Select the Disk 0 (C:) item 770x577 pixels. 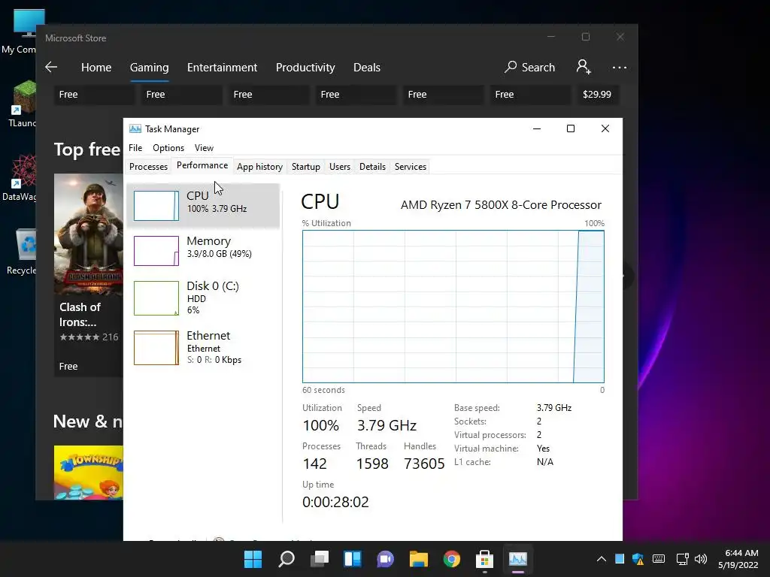pyautogui.click(x=203, y=298)
